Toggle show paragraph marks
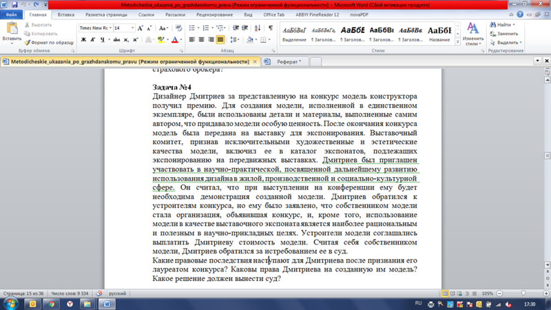 coord(271,28)
